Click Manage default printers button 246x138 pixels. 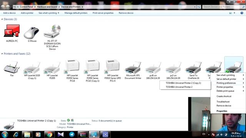[x=76, y=13]
